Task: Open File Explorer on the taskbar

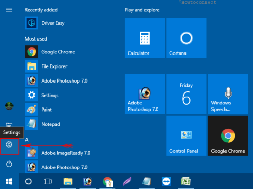Action: (x=68, y=181)
